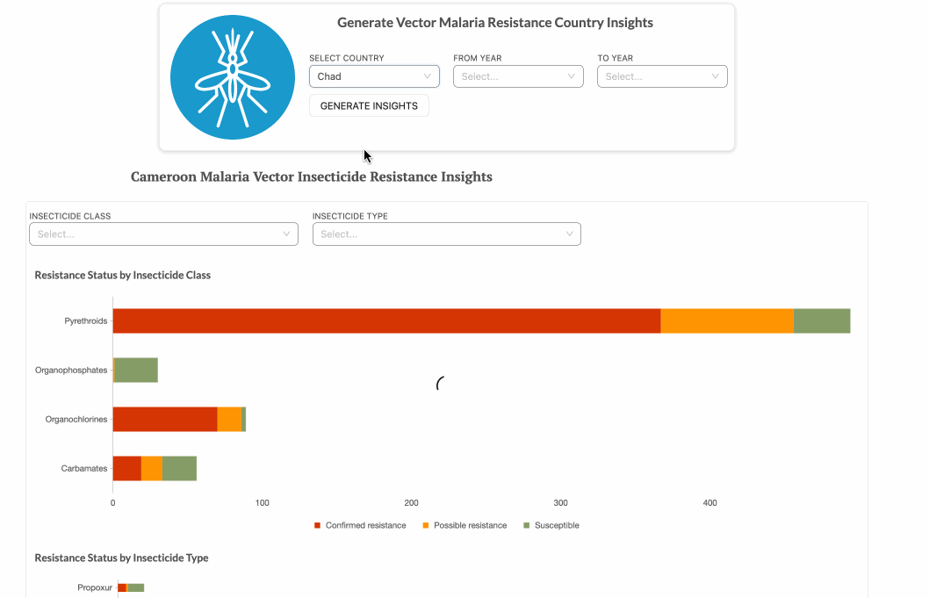Click Organochlorines confirmed resistance bar segment
This screenshot has width=929, height=598.
(x=164, y=419)
